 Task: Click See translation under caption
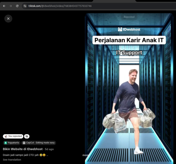click(x=12, y=160)
